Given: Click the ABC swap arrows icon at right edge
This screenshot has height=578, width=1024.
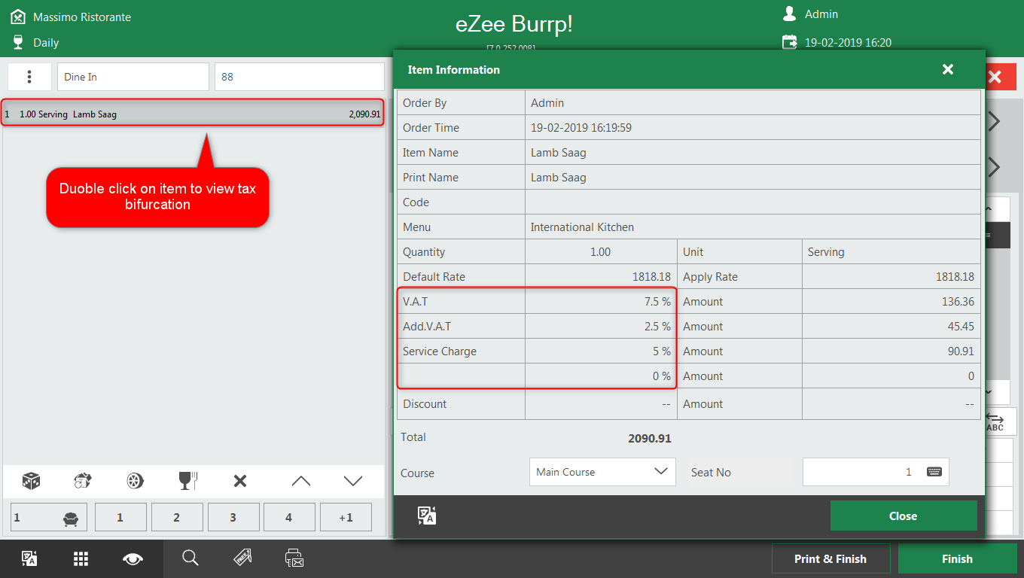Looking at the screenshot, I should tap(995, 421).
